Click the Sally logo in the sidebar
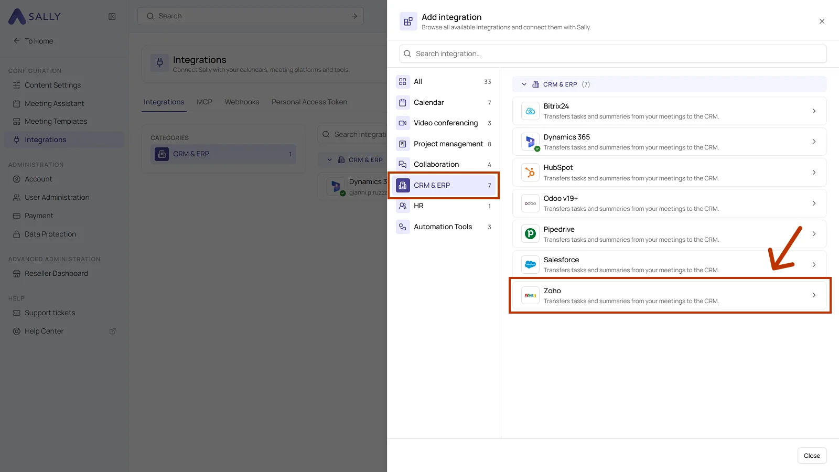The image size is (839, 472). point(35,16)
